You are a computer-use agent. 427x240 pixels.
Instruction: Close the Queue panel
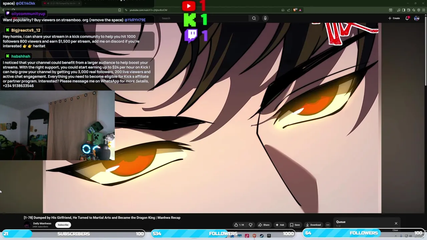click(x=396, y=223)
